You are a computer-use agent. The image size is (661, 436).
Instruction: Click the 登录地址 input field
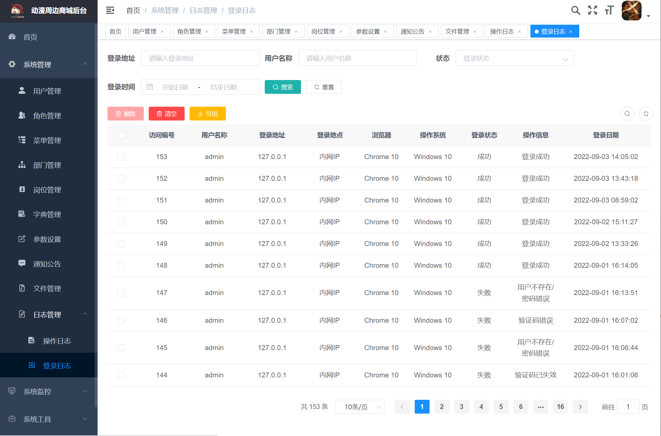coord(200,58)
